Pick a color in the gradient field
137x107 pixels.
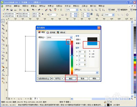[x=54, y=58]
